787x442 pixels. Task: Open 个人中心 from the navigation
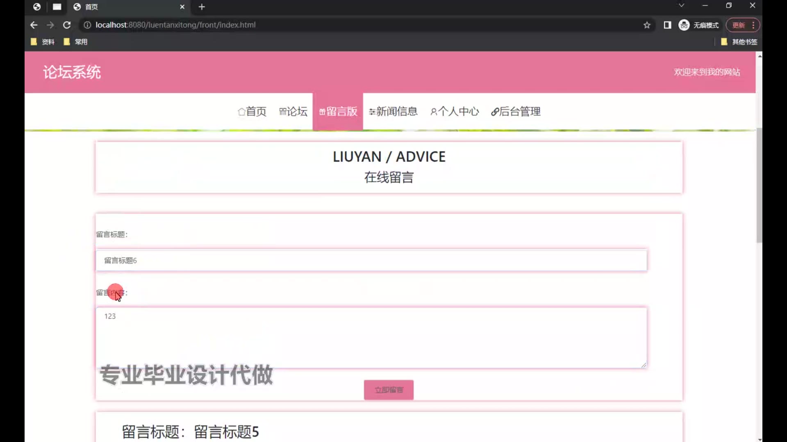pyautogui.click(x=455, y=111)
